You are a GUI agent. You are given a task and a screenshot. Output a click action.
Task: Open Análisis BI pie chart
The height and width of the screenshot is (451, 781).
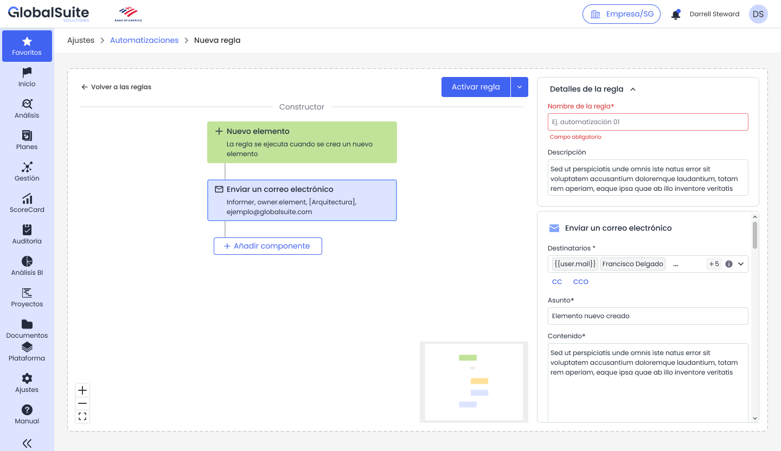pyautogui.click(x=27, y=261)
